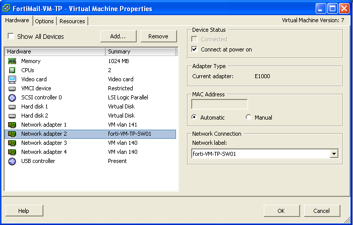Select Network adapter 4 row label
Image resolution: width=353 pixels, height=225 pixels.
pyautogui.click(x=44, y=152)
